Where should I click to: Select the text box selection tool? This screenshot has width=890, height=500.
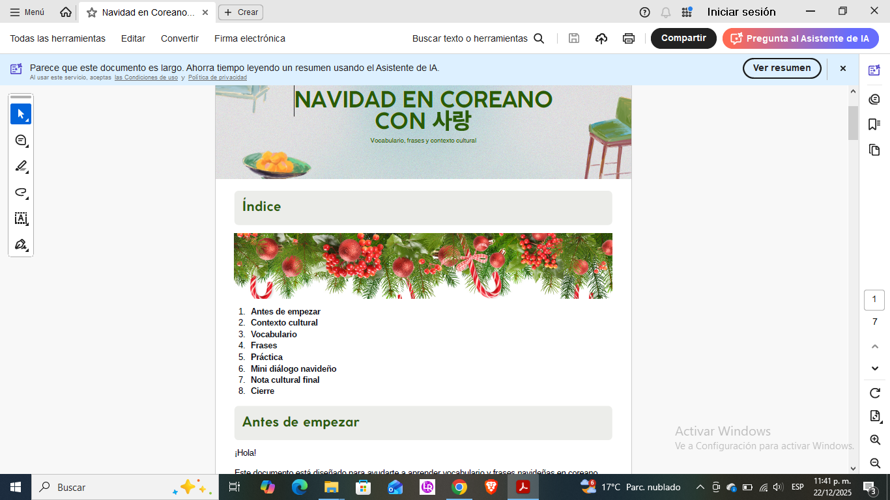pyautogui.click(x=21, y=218)
